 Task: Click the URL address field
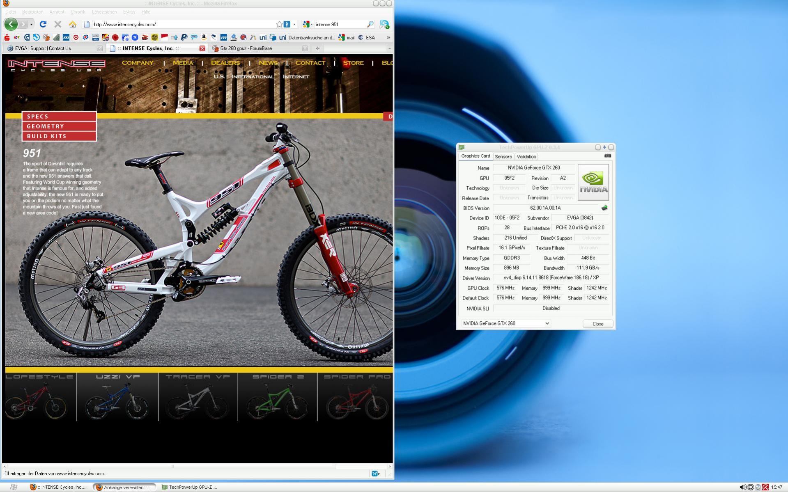point(183,24)
